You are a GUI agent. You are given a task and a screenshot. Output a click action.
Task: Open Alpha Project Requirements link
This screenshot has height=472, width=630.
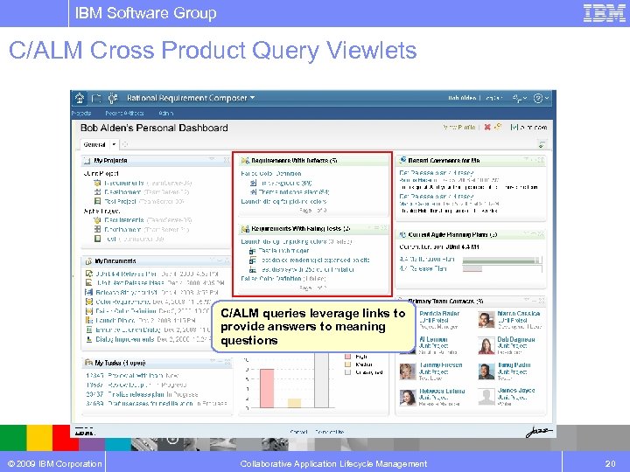coord(123,220)
